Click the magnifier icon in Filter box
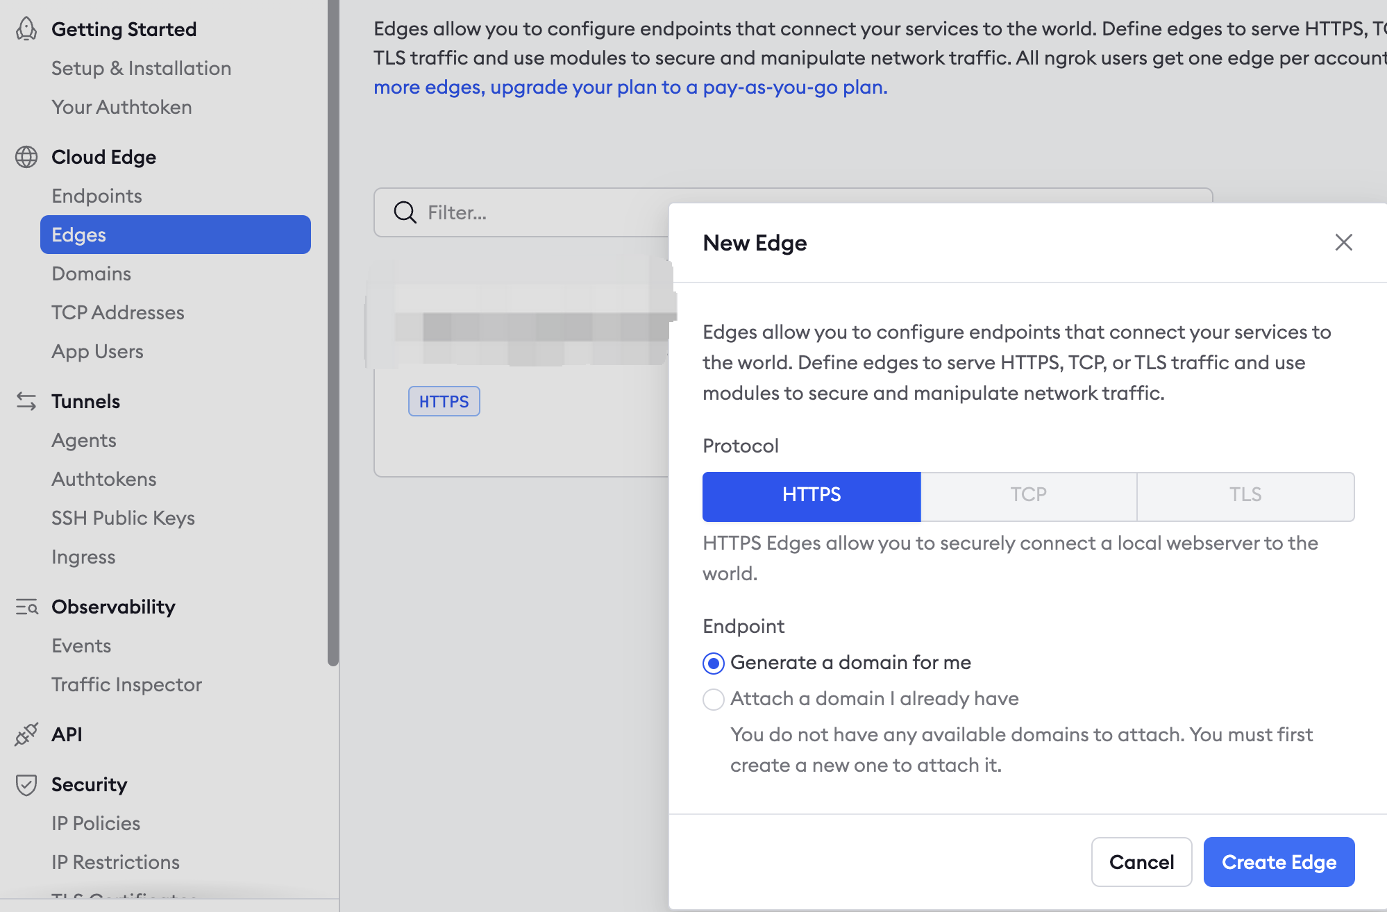The height and width of the screenshot is (912, 1387). point(405,212)
